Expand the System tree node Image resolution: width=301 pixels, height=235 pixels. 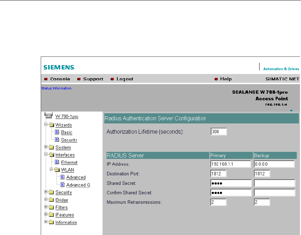pyautogui.click(x=46, y=147)
